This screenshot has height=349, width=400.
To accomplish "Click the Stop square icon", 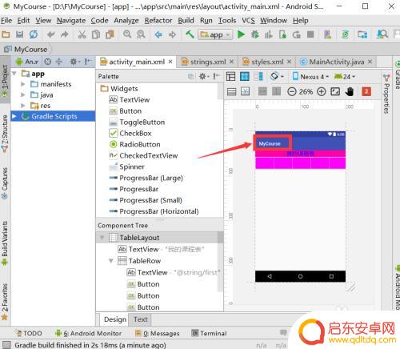I will [310, 34].
